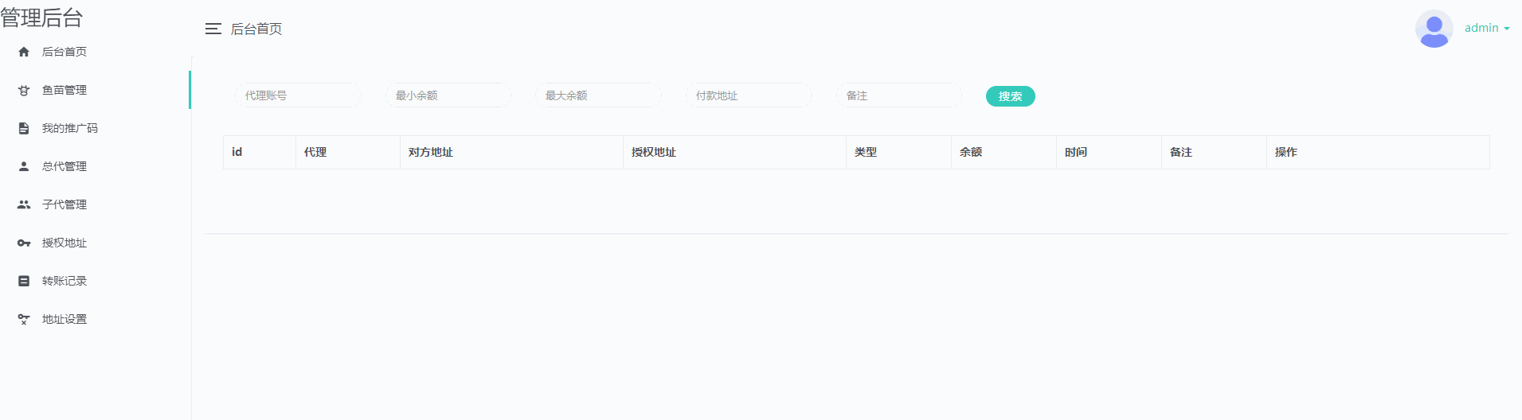Click the home icon beside 后台首页

tap(24, 52)
